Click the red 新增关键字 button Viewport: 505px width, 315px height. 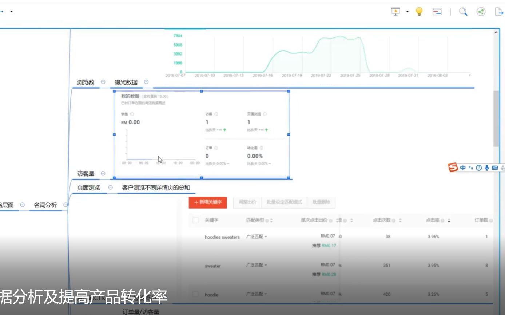(207, 203)
